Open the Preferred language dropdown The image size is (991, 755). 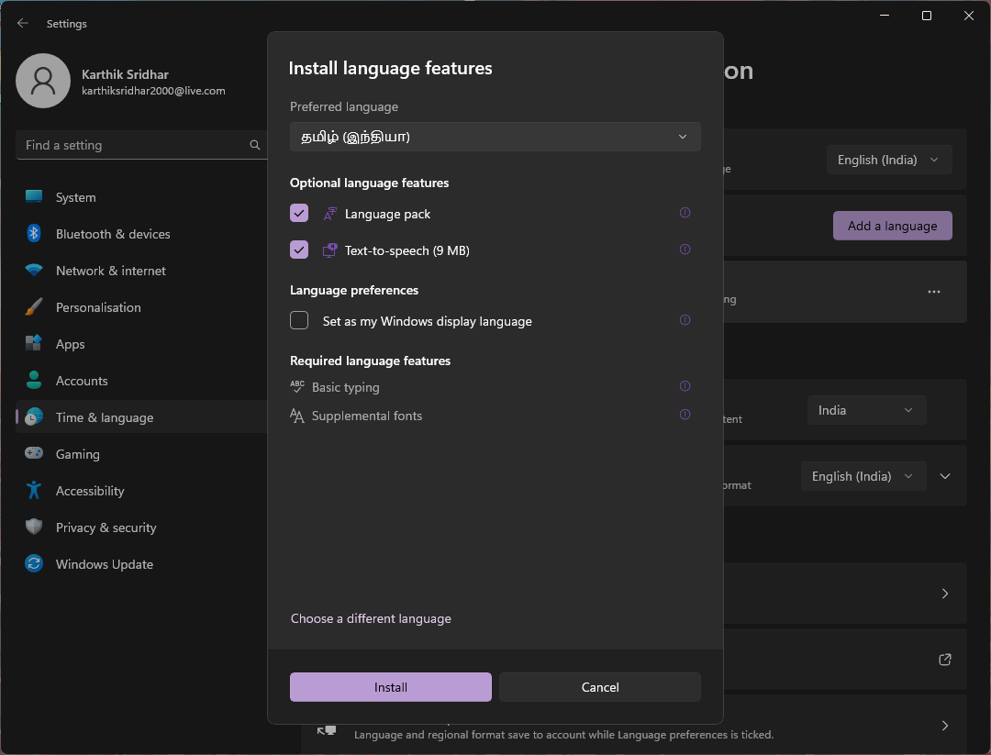coord(495,136)
